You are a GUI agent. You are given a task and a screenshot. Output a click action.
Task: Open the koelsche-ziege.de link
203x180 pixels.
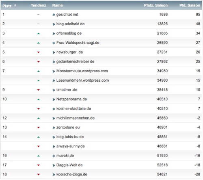(72, 174)
